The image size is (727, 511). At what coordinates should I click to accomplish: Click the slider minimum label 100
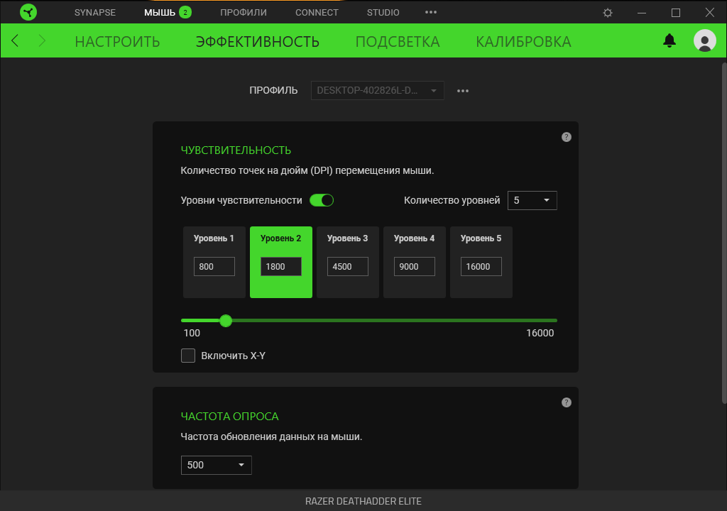192,333
